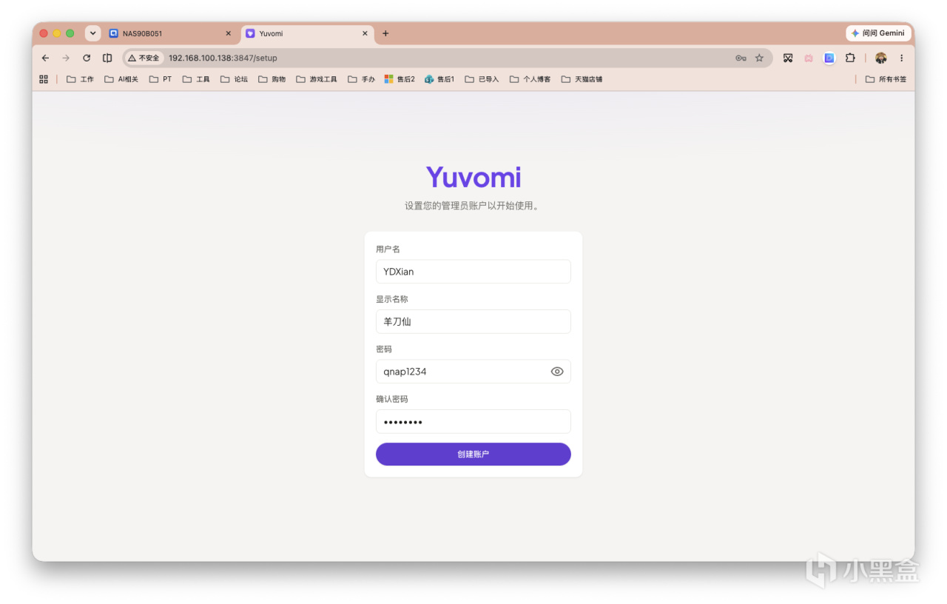Viewport: 947px width, 604px height.
Task: Close the NAS90B051 tab
Action: click(229, 33)
